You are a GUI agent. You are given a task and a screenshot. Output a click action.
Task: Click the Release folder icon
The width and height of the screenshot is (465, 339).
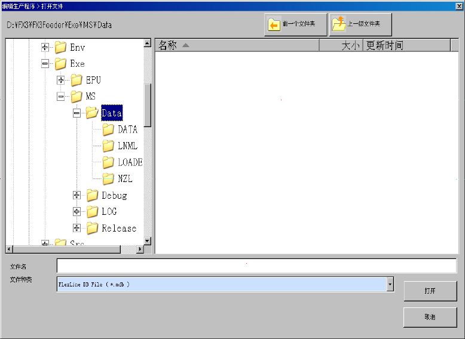click(x=92, y=228)
